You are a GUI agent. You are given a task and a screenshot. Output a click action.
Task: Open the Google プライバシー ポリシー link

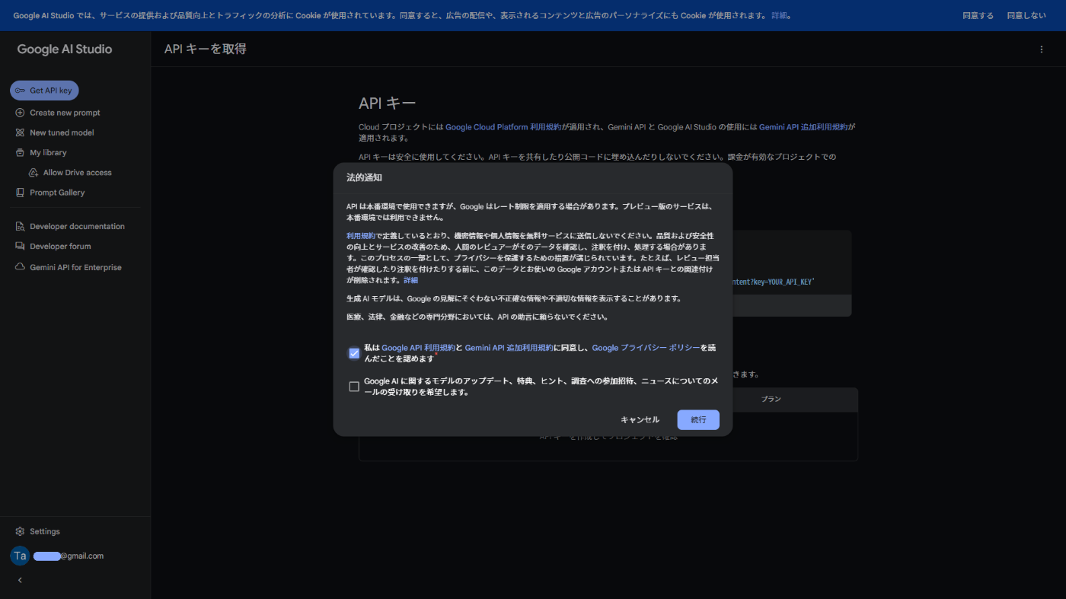point(646,348)
